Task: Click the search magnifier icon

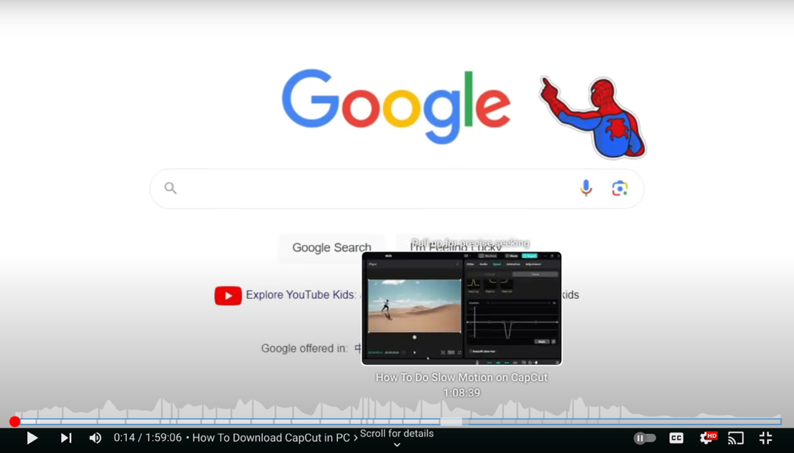Action: pyautogui.click(x=170, y=188)
